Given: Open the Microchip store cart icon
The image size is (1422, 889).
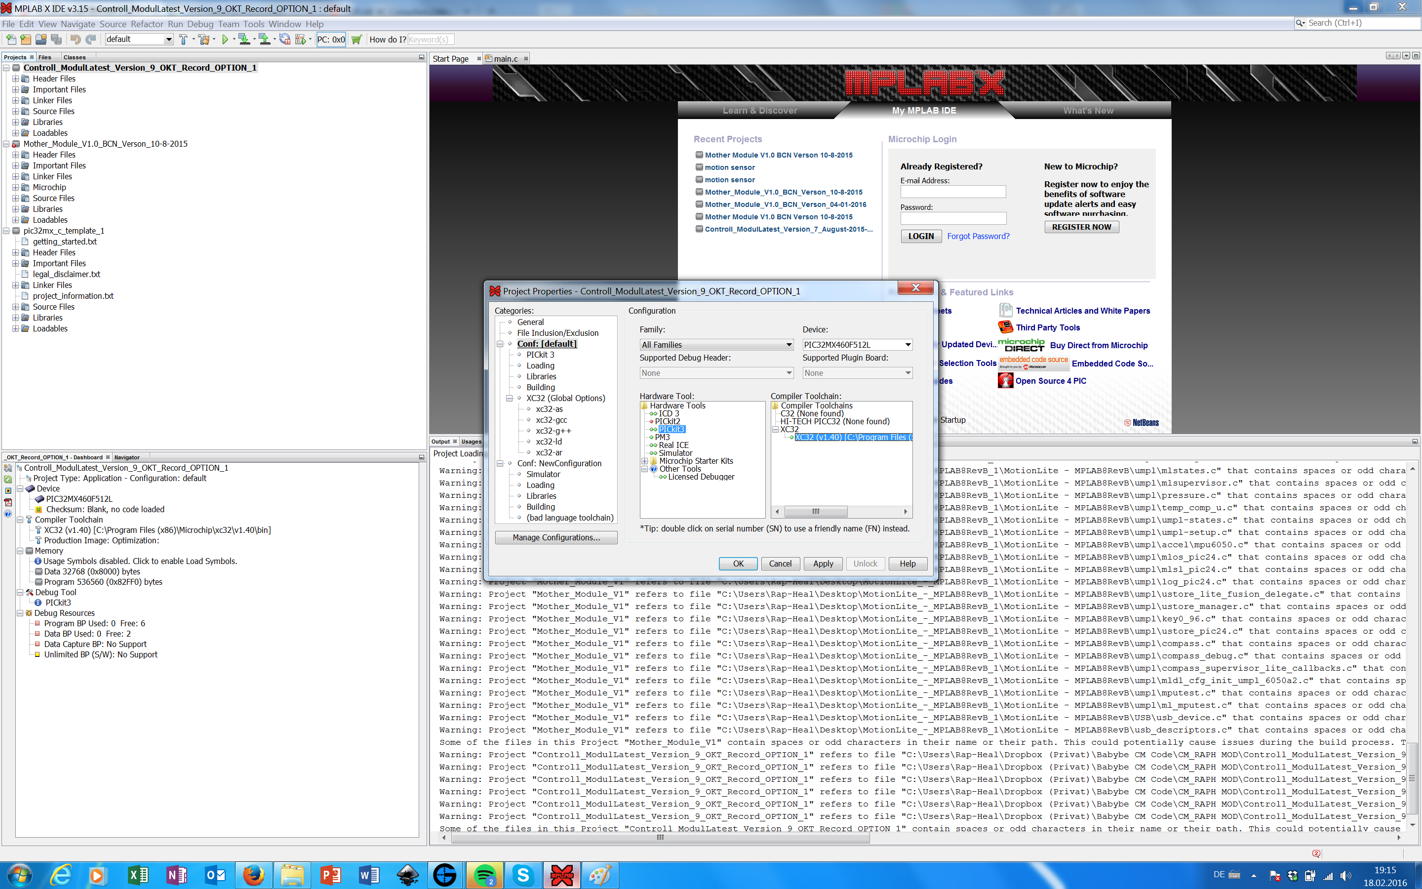Looking at the screenshot, I should [356, 40].
